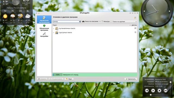
Task: Click the Friday cloudy forecast icon
Action: (x=13, y=16)
